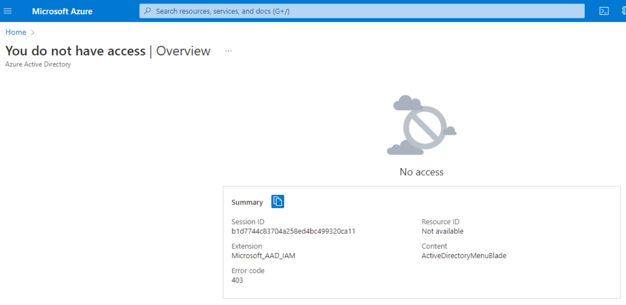This screenshot has height=305, width=626.
Task: Copy the Summary details to clipboard
Action: [278, 201]
